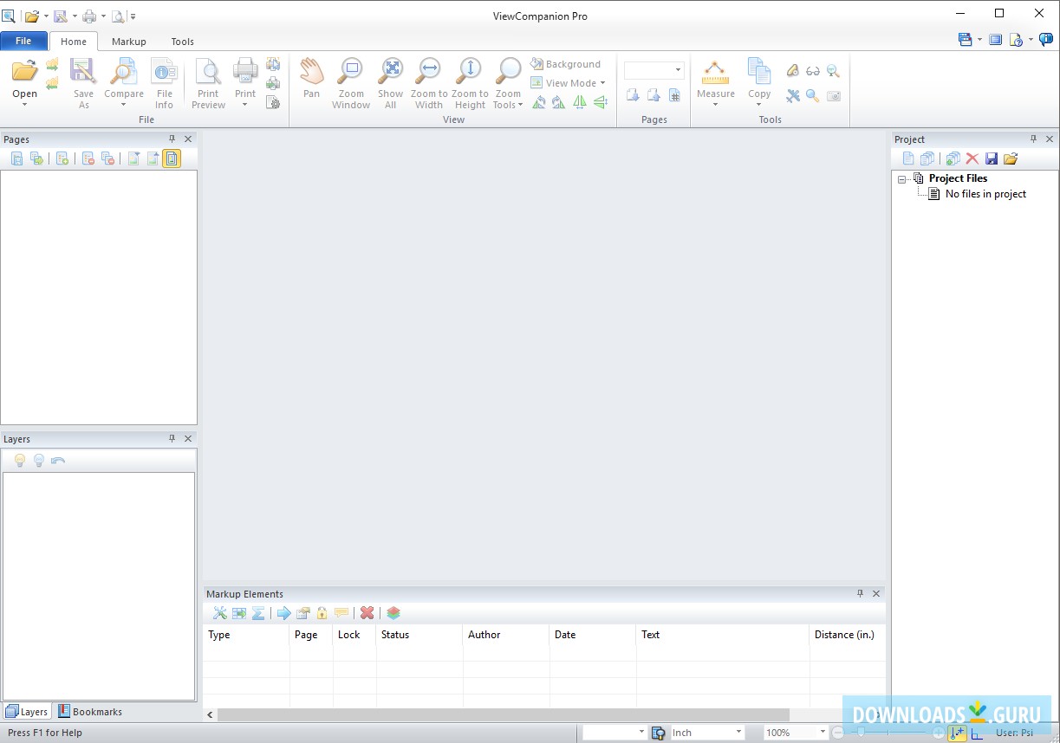Toggle the axis icon next to User label
Screen dimensions: 1060x743
(x=978, y=733)
